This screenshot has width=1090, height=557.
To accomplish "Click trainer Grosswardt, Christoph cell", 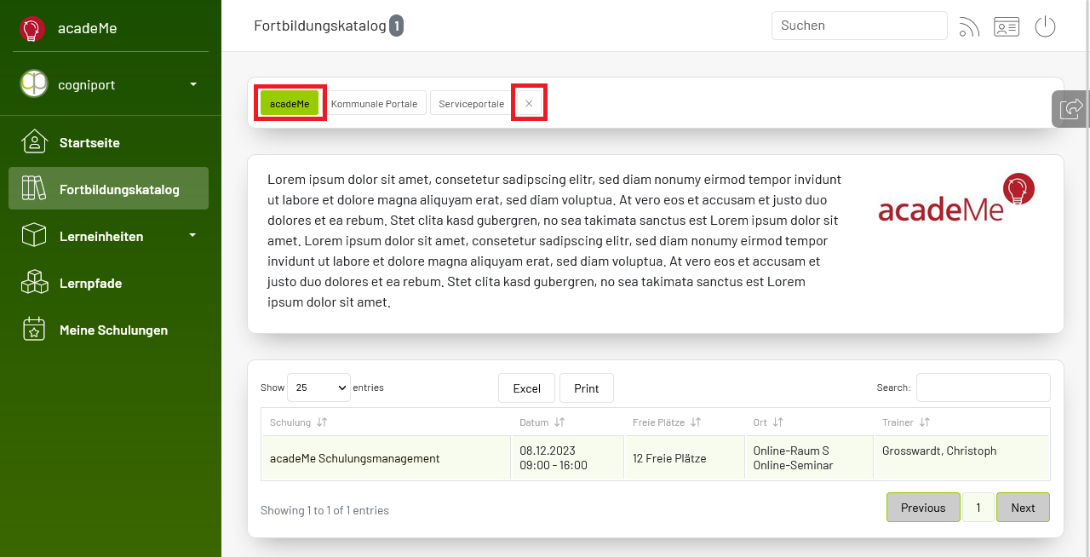I will (x=961, y=458).
